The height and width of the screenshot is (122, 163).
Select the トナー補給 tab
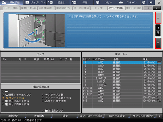point(11,8)
